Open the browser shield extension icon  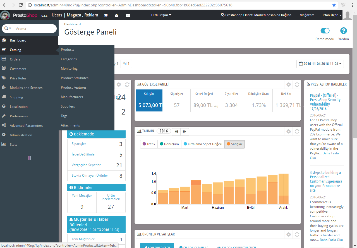click(343, 5)
